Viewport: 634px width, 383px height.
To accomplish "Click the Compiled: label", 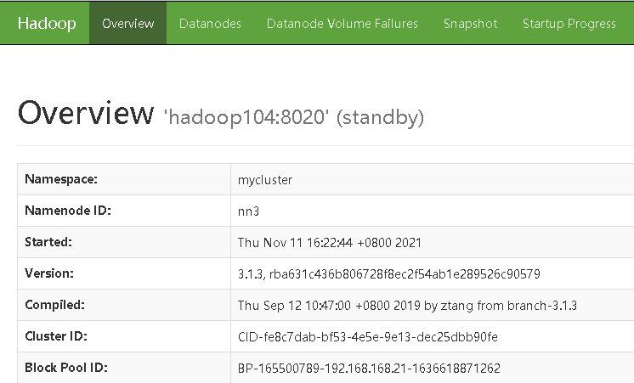I will point(54,305).
